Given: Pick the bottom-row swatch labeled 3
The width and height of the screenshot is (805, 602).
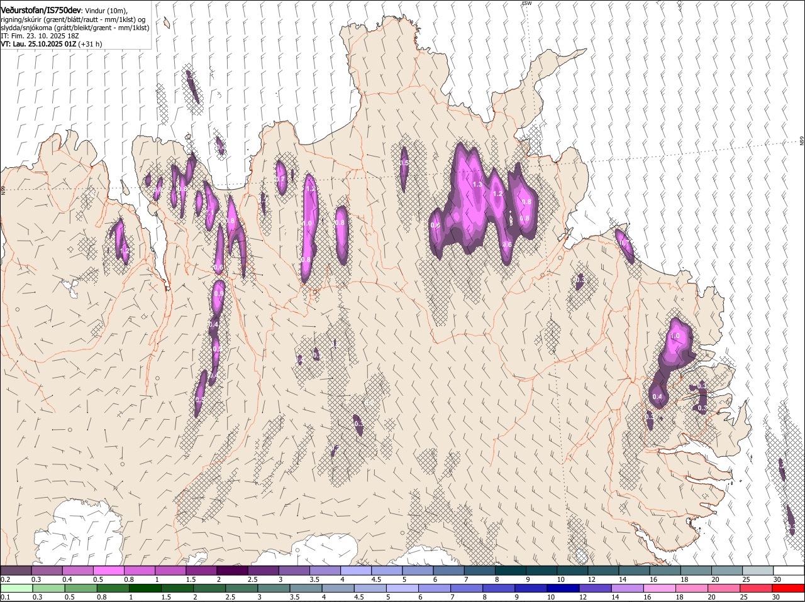Looking at the screenshot, I should (274, 588).
